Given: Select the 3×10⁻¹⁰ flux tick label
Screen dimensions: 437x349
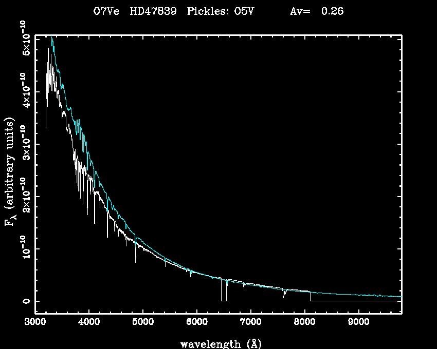Looking at the screenshot, I should coord(25,144).
